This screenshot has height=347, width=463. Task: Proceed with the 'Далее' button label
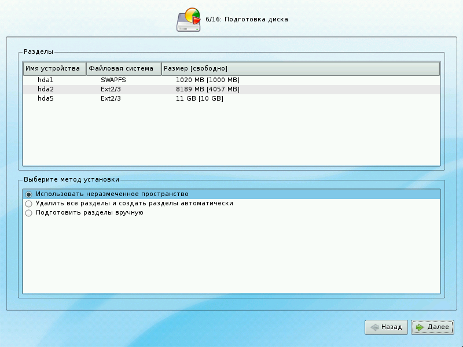(x=438, y=327)
